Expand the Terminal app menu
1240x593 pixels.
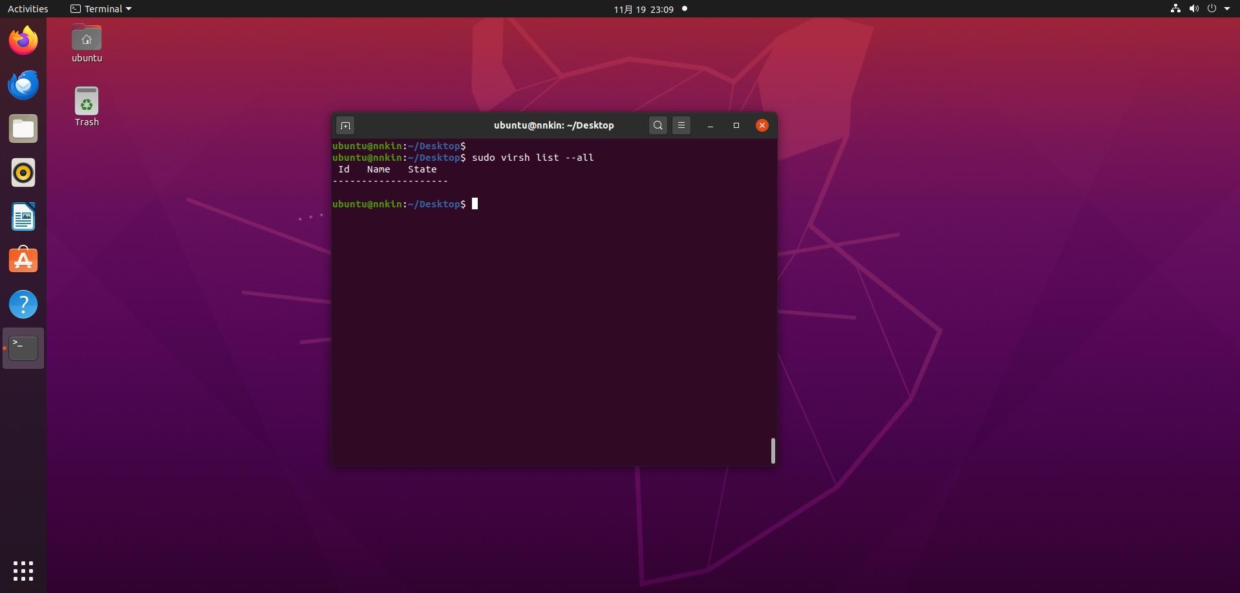(x=101, y=9)
